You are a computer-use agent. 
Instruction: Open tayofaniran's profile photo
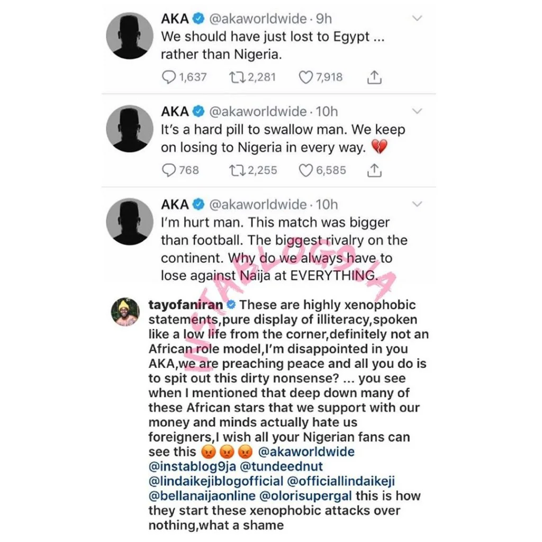click(125, 312)
